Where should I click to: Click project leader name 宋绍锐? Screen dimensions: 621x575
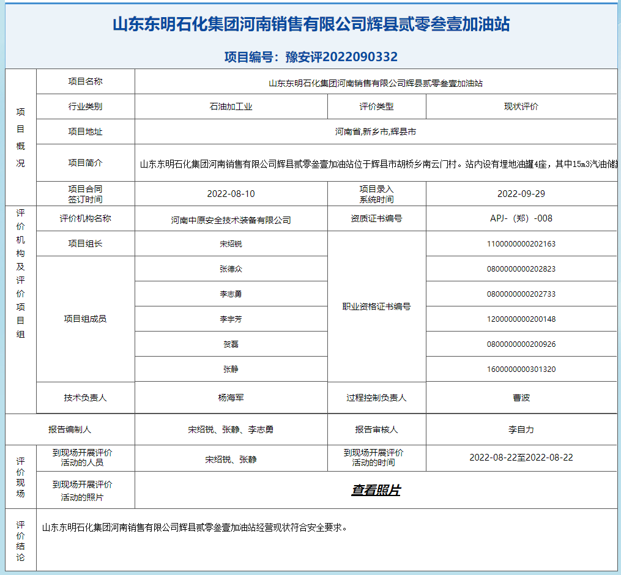(231, 244)
